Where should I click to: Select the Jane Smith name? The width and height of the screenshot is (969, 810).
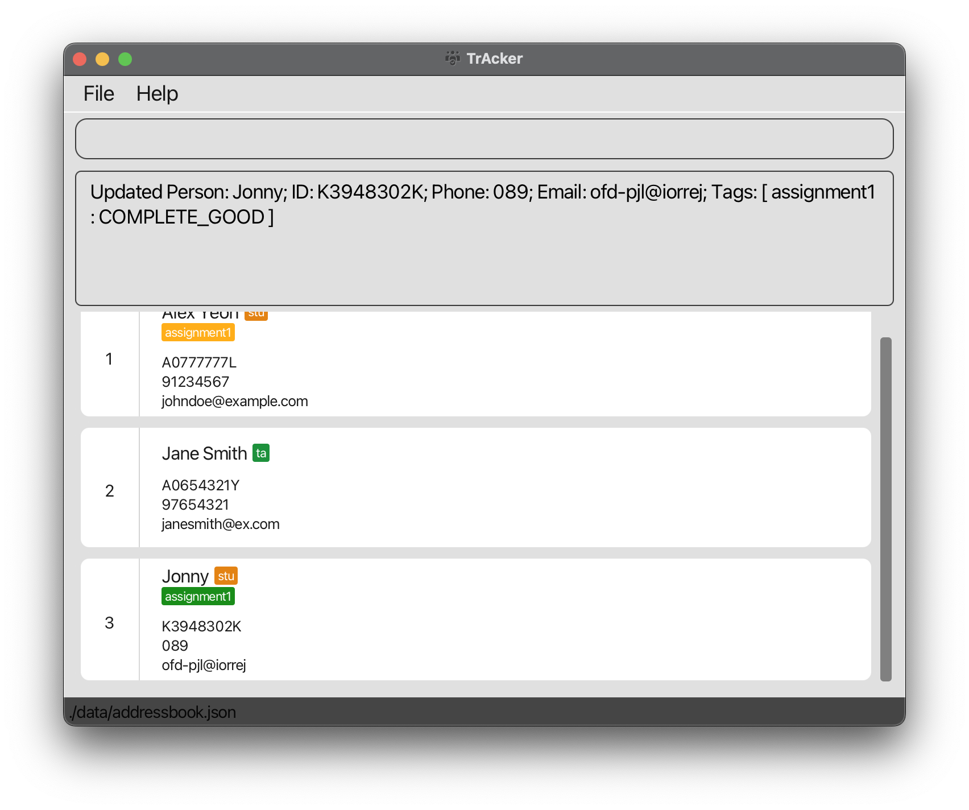point(204,453)
